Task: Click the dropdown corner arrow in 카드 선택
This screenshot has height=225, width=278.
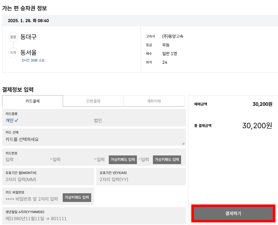Action: 183,143
